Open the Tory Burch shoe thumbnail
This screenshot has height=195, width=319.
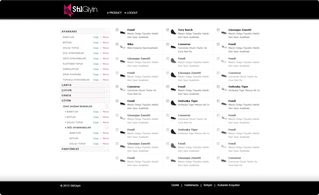173,32
